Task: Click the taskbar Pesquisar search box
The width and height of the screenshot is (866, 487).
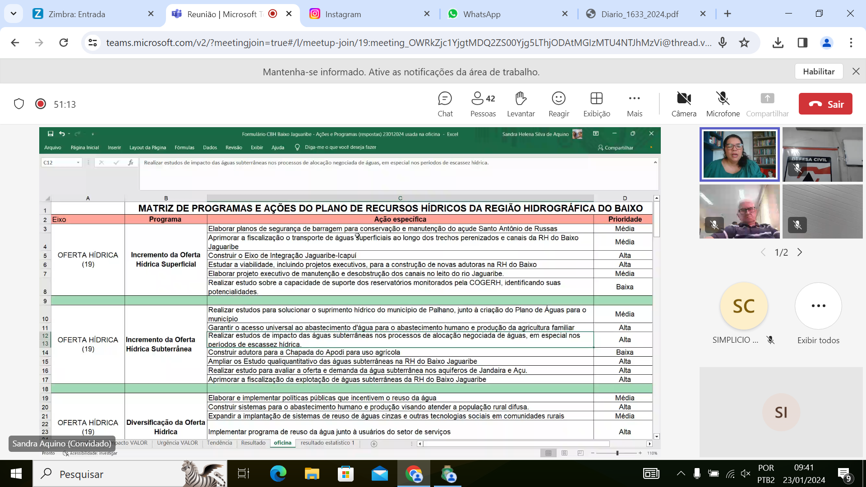Action: point(130,473)
